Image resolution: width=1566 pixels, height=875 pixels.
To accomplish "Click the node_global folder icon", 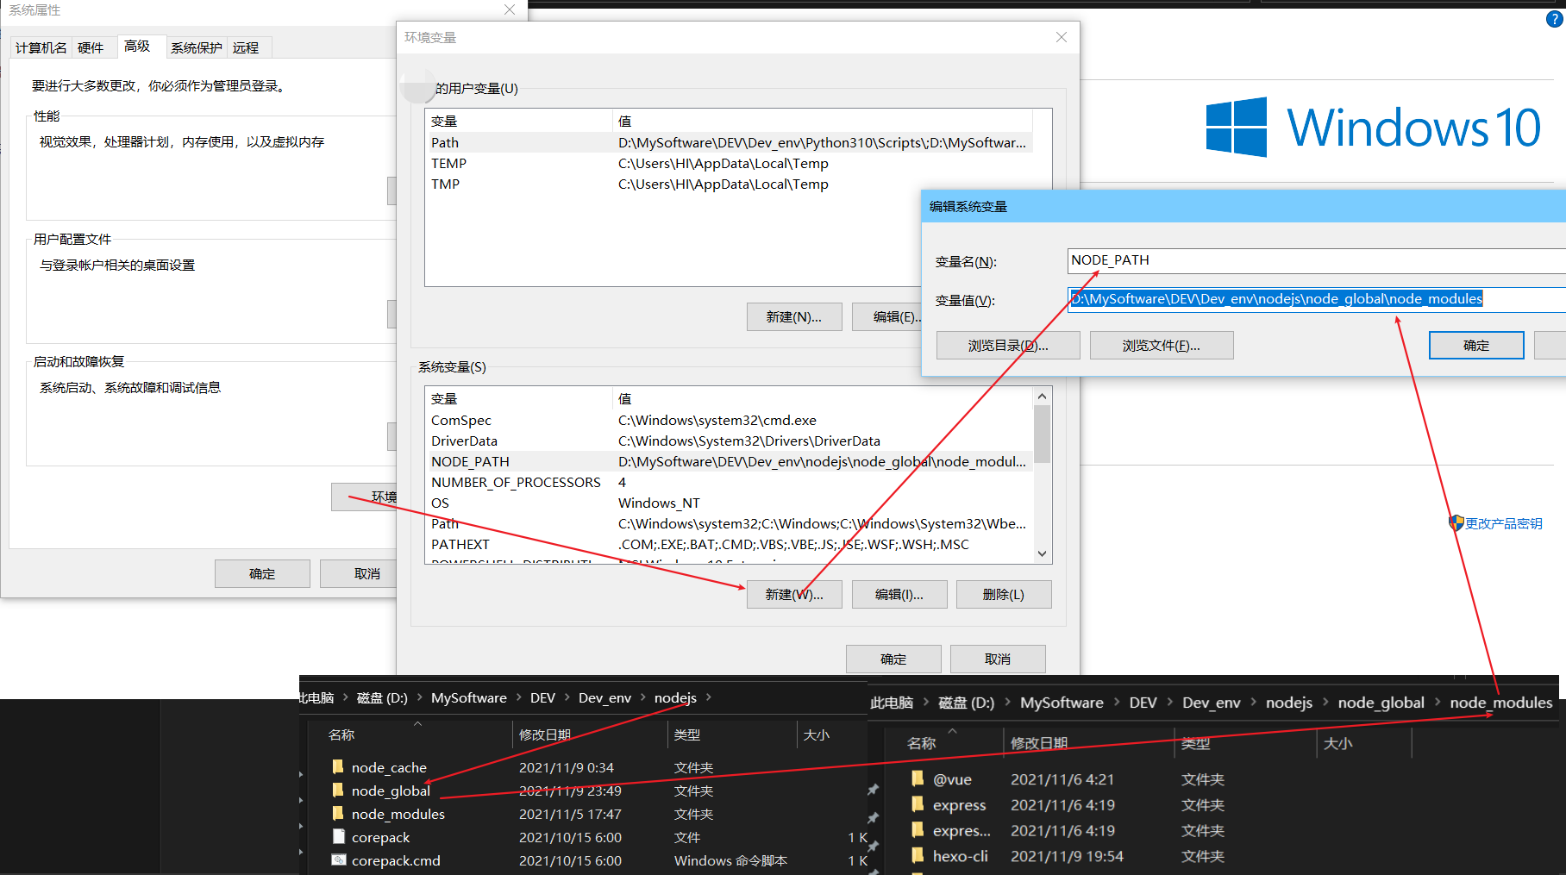I will pos(338,790).
